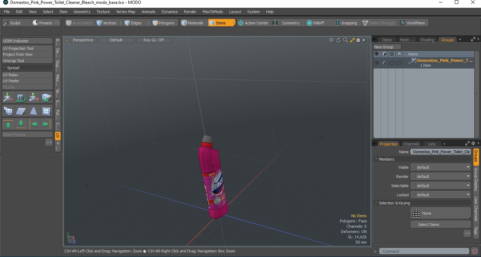
Task: Click the eye column header in Groups
Action: [377, 54]
